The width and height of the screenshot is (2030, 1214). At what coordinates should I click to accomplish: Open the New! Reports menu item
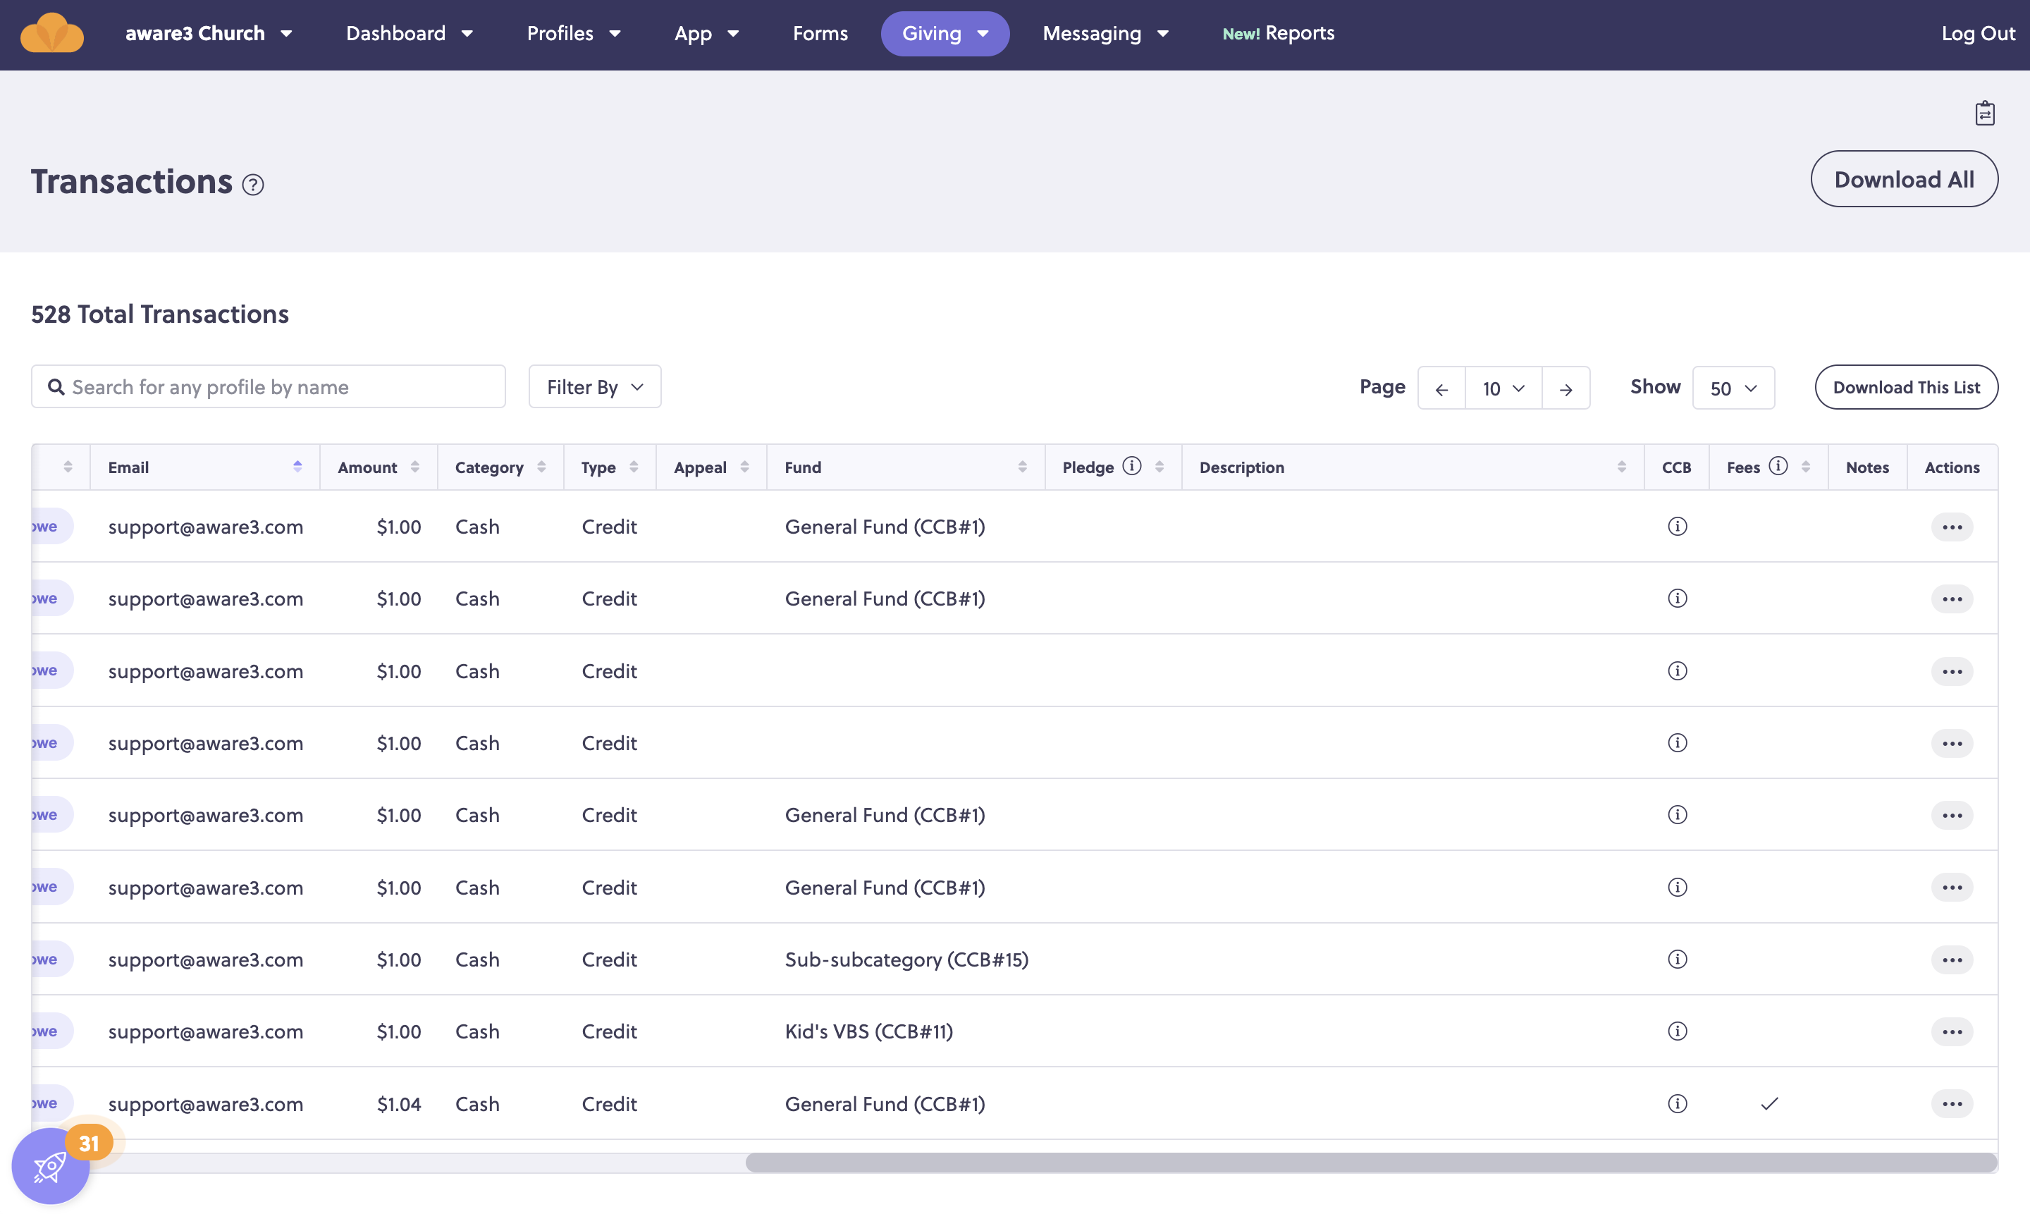pyautogui.click(x=1279, y=34)
